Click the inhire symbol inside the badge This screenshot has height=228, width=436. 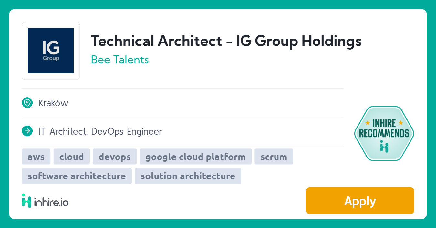coord(384,146)
